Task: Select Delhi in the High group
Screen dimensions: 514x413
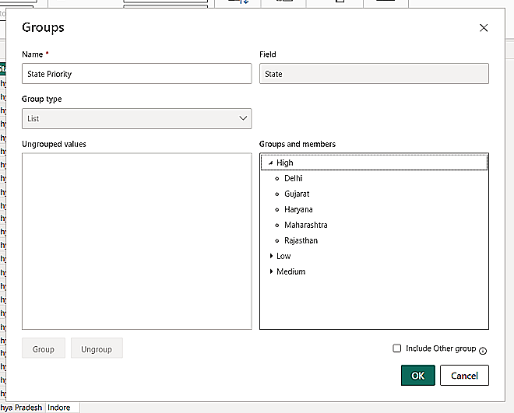Action: [x=294, y=178]
